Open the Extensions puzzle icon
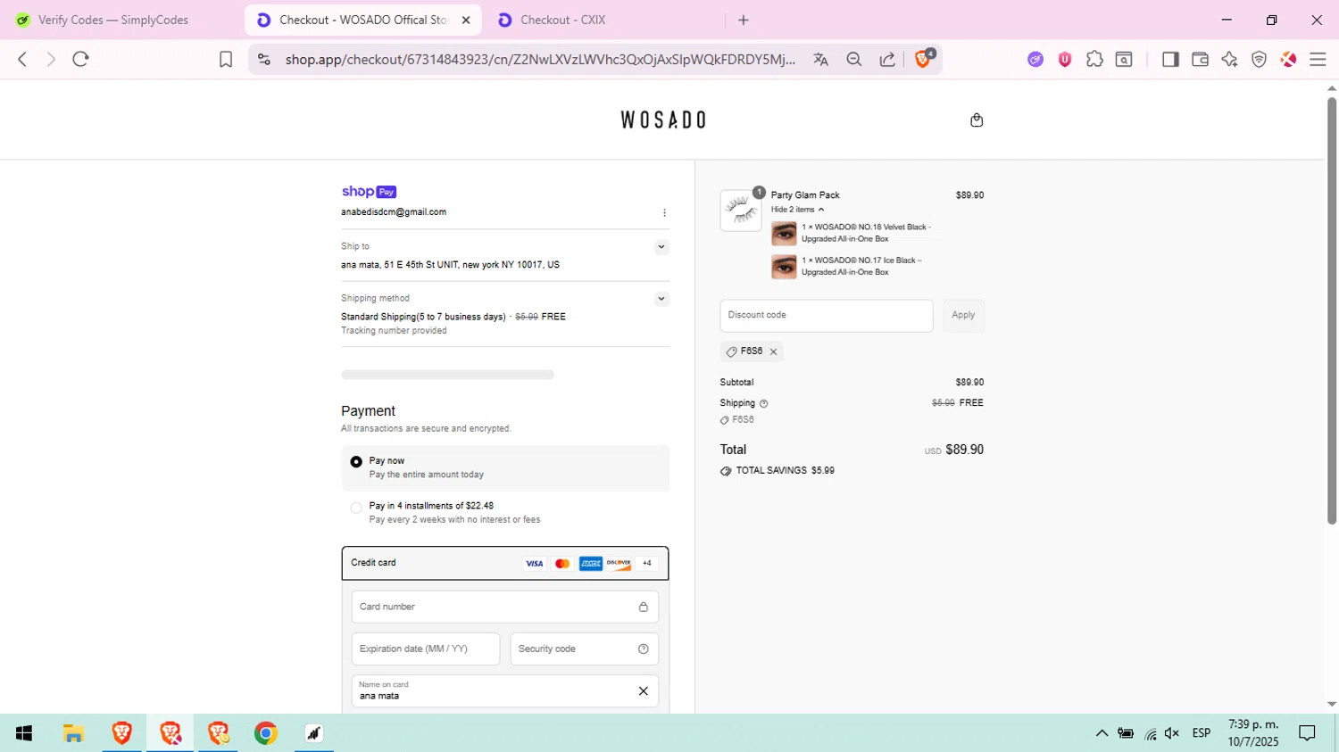Screen dimensions: 1339x752 pyautogui.click(x=1094, y=59)
